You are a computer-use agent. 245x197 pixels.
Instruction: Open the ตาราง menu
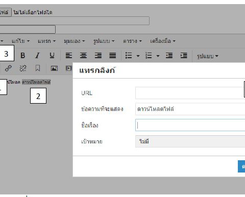(x=132, y=41)
